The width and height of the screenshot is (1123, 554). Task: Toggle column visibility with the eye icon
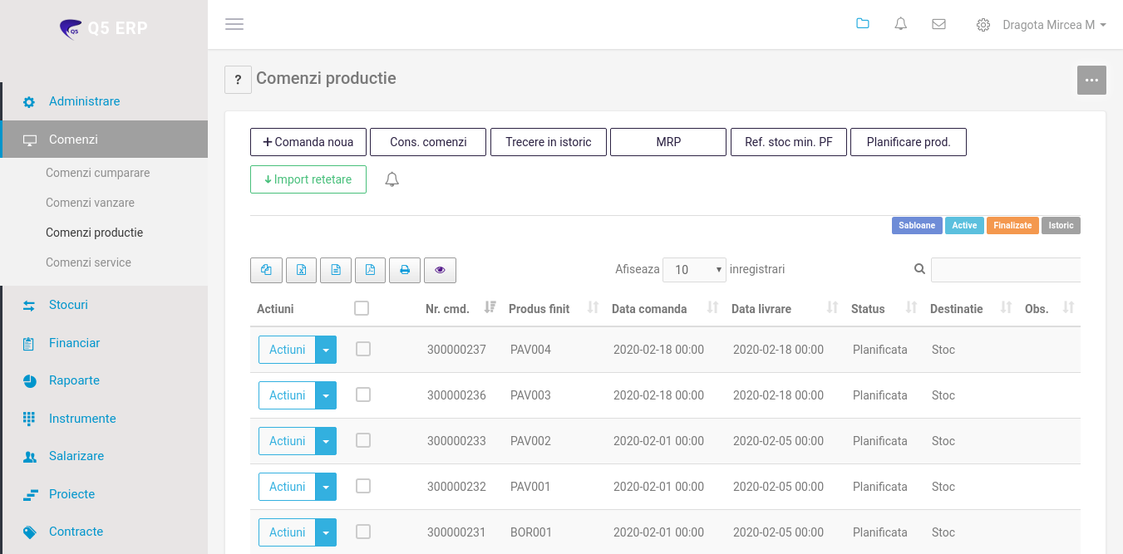pos(440,270)
